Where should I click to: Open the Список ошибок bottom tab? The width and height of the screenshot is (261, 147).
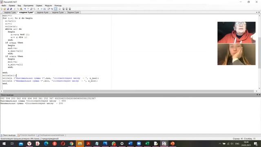tap(27, 135)
